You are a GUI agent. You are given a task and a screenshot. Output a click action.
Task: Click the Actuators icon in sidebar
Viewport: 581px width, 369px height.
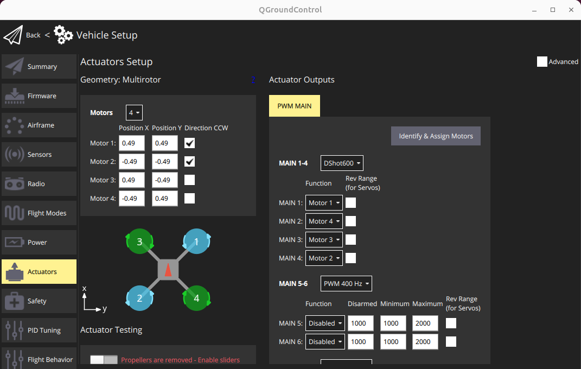tap(15, 271)
